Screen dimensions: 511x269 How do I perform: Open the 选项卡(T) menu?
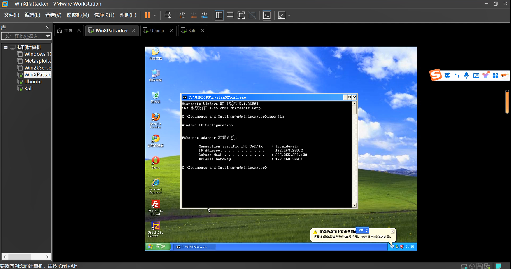coord(104,15)
